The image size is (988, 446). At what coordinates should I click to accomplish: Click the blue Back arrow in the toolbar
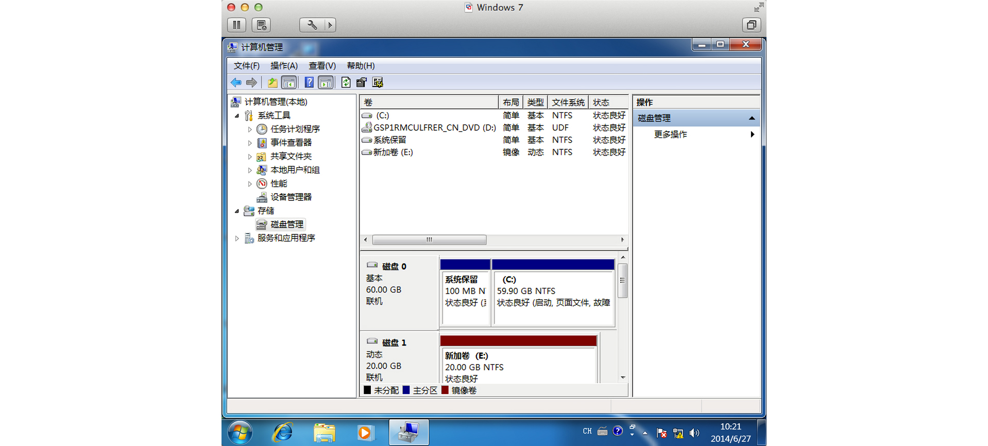236,82
